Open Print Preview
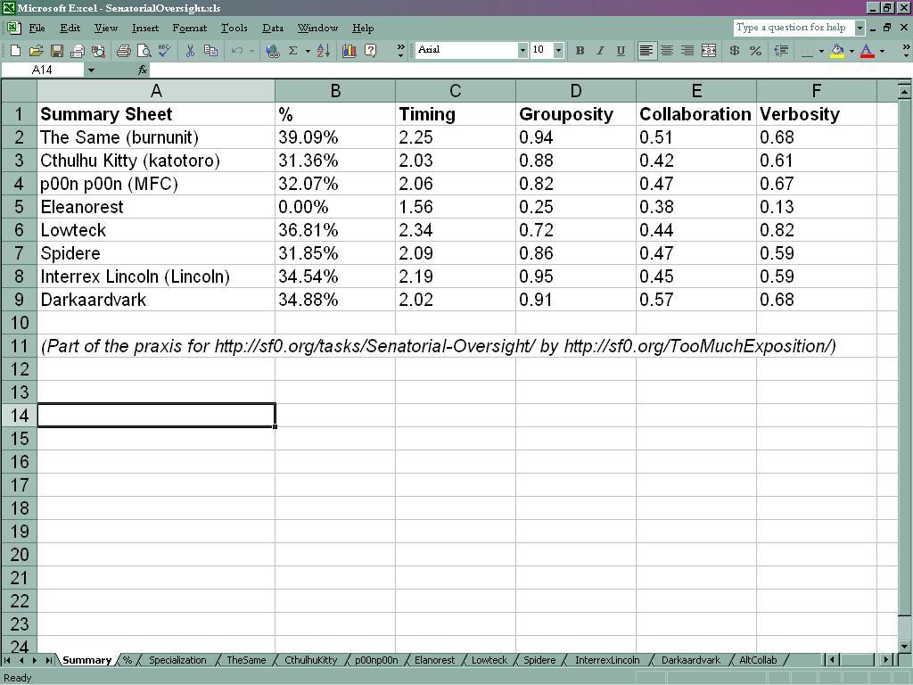The image size is (913, 685). click(x=144, y=51)
